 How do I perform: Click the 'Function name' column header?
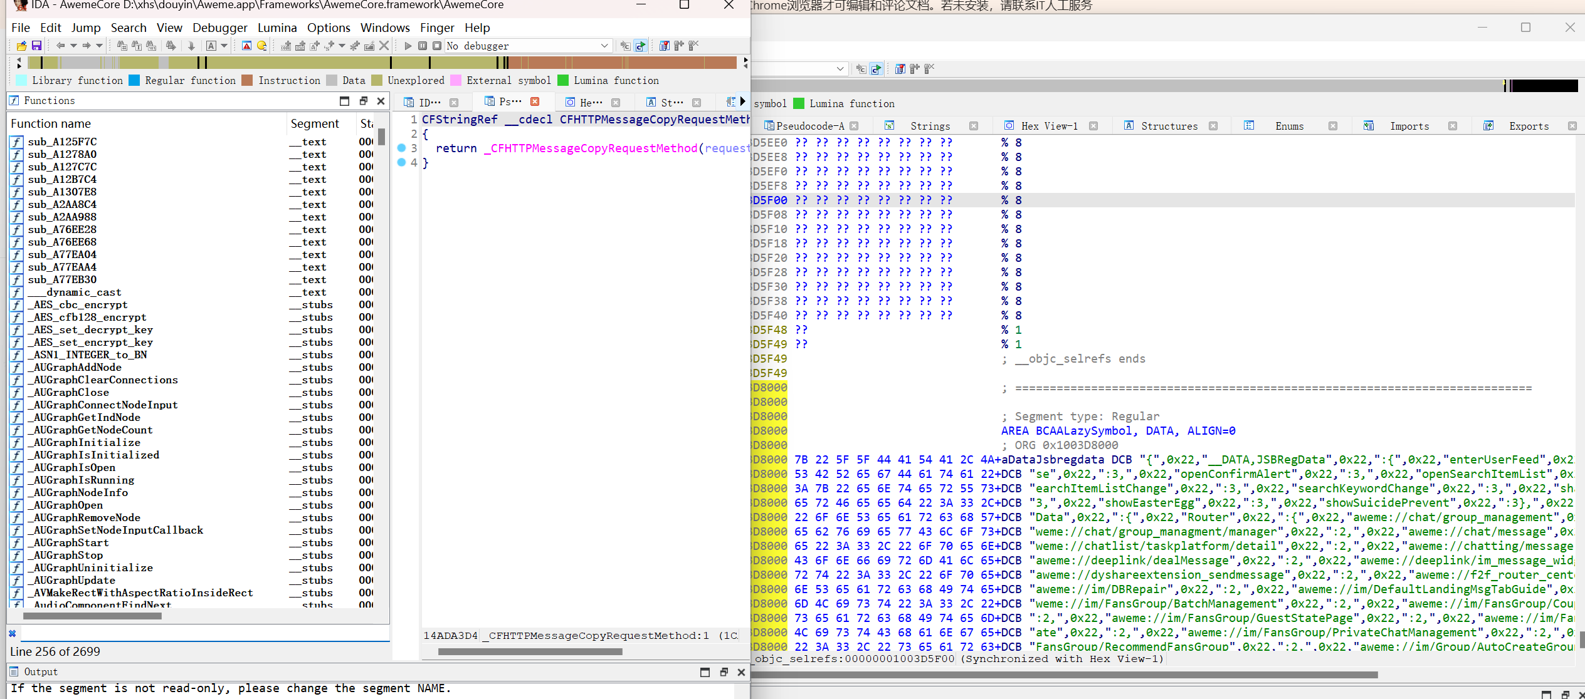click(x=147, y=123)
